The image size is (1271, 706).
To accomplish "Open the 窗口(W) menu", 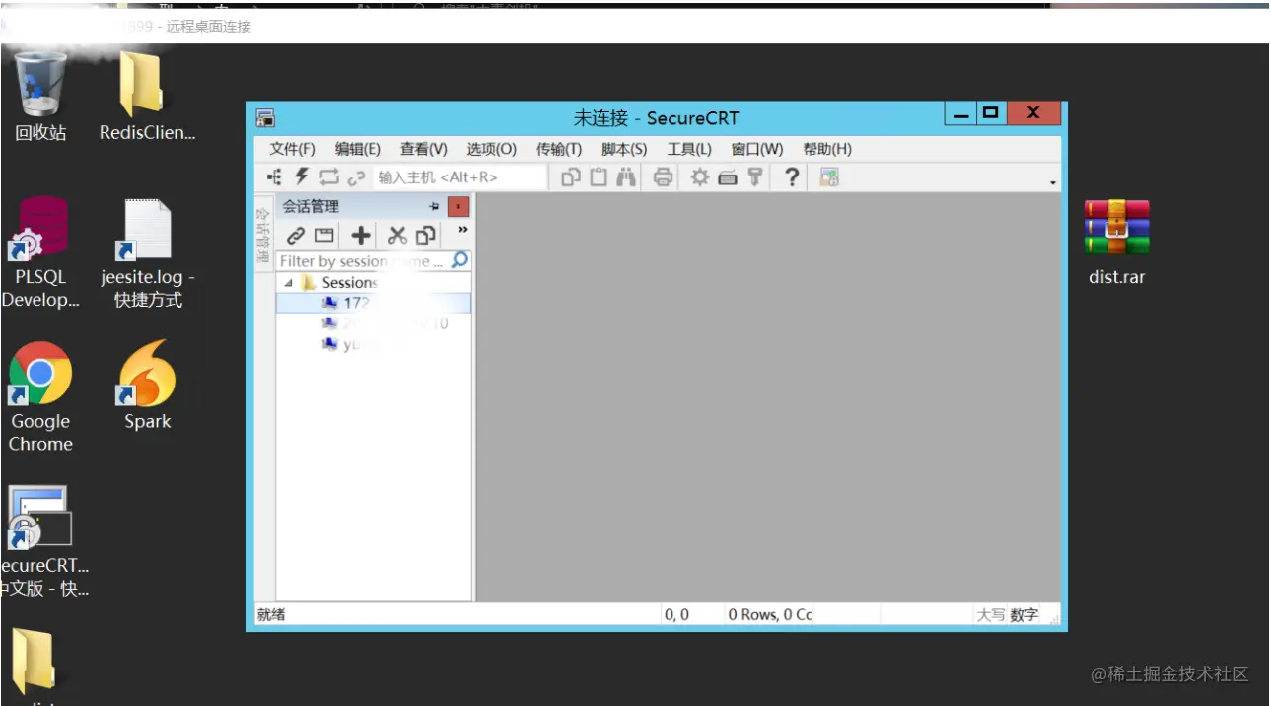I will coord(757,149).
